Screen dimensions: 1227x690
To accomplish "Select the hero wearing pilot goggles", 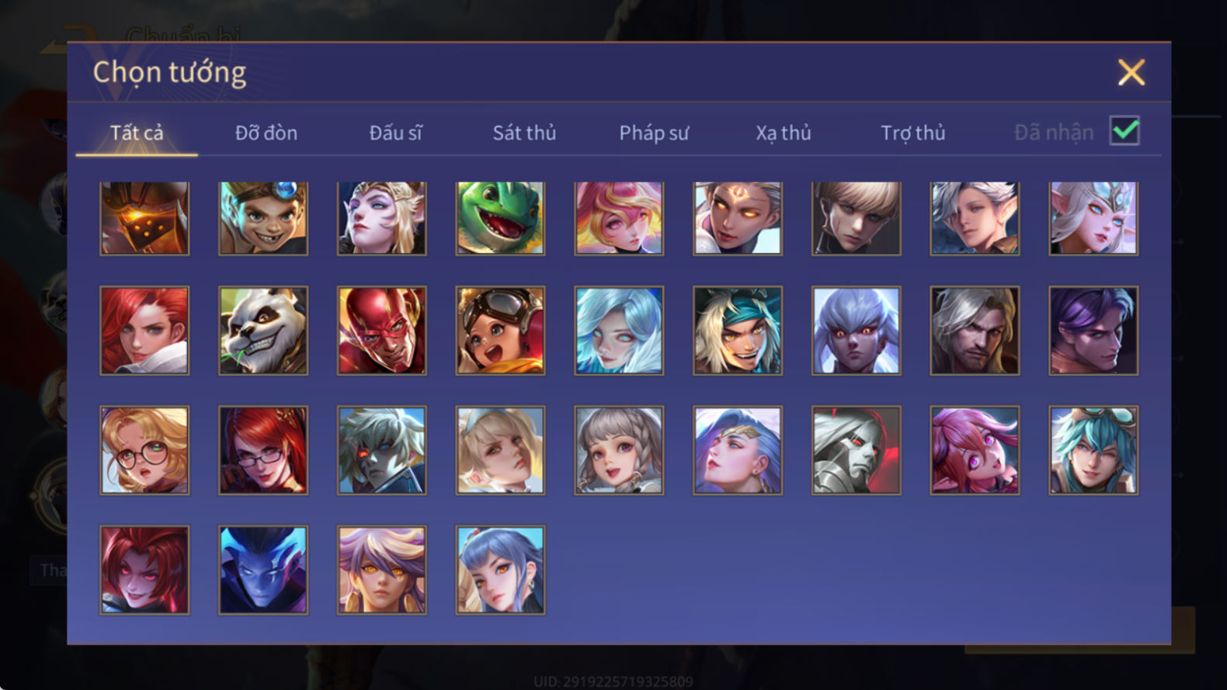I will (x=500, y=331).
